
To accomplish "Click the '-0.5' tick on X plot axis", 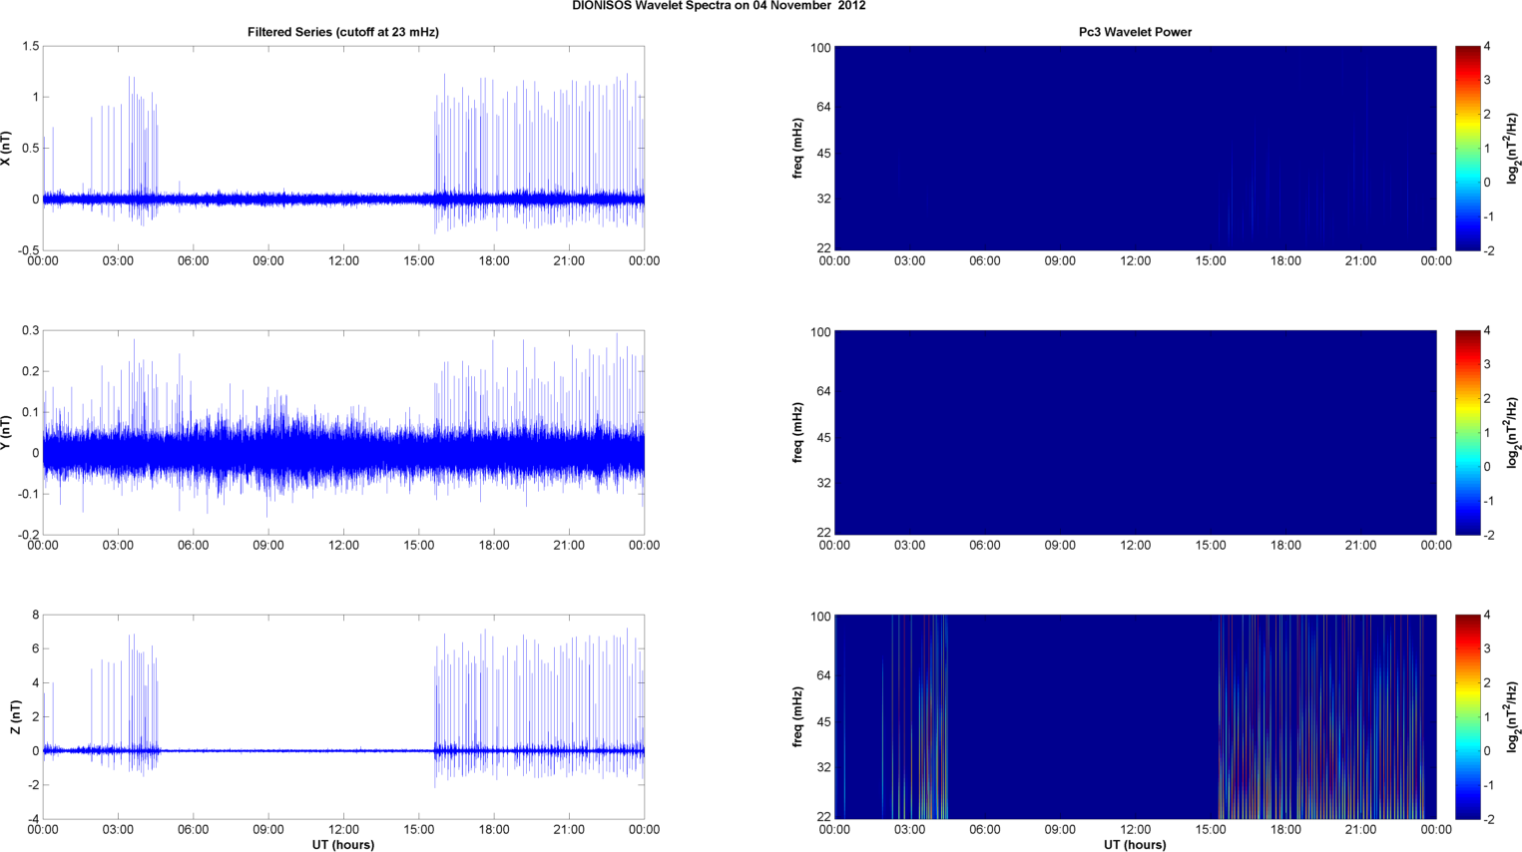I will pos(28,250).
